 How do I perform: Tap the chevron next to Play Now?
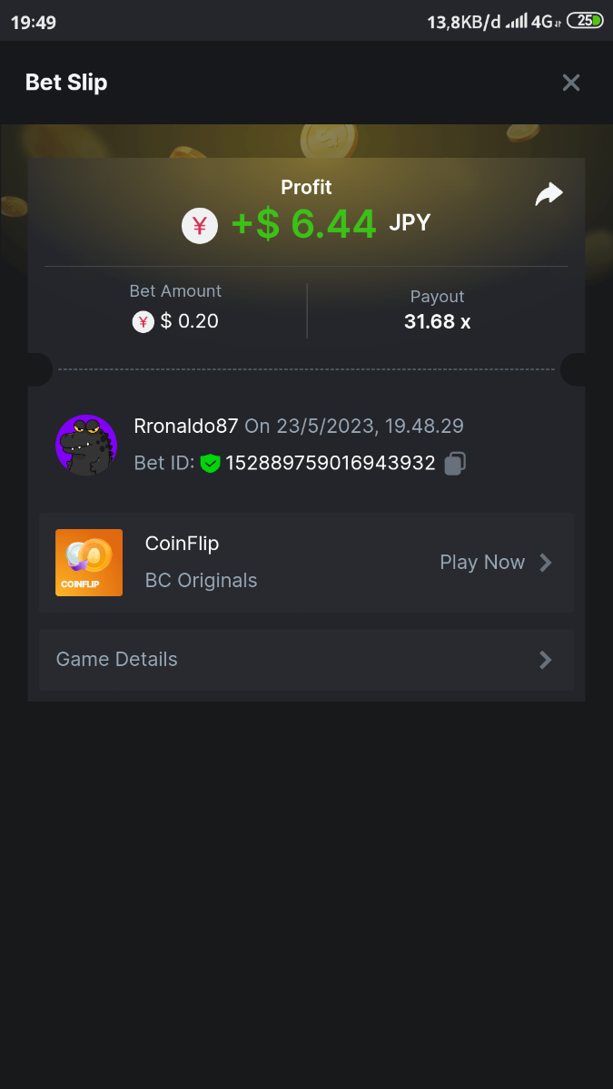[546, 563]
